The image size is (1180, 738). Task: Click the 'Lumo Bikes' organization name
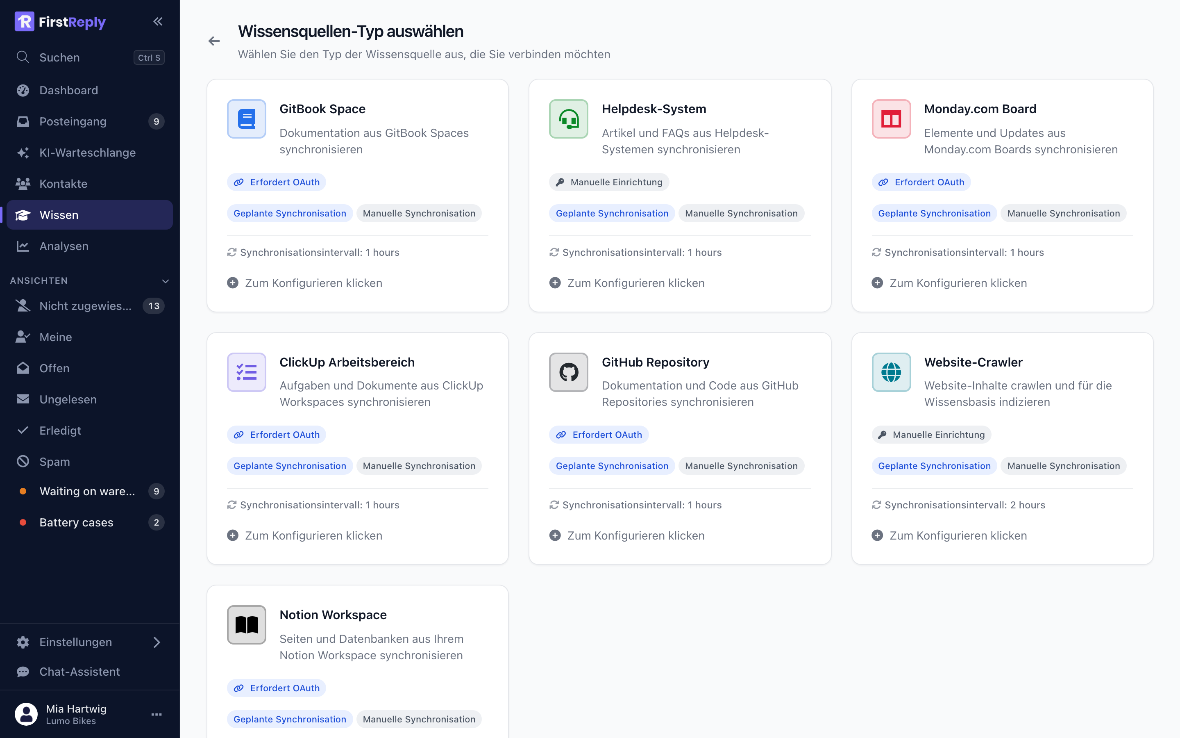coord(71,721)
